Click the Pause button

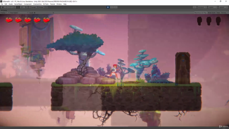112,7
